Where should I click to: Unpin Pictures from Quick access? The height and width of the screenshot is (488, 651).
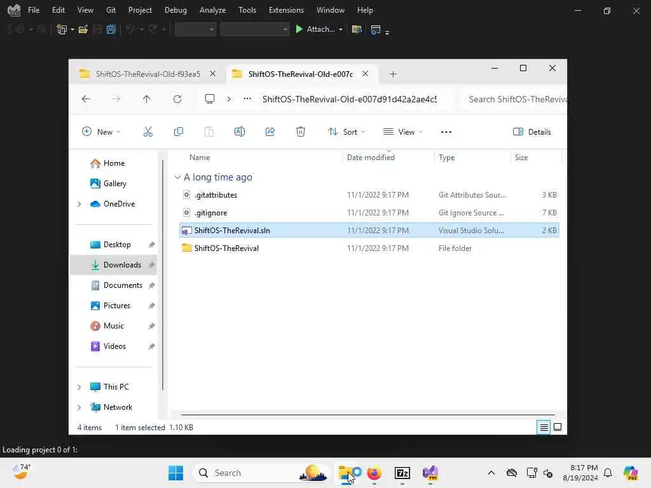point(151,306)
